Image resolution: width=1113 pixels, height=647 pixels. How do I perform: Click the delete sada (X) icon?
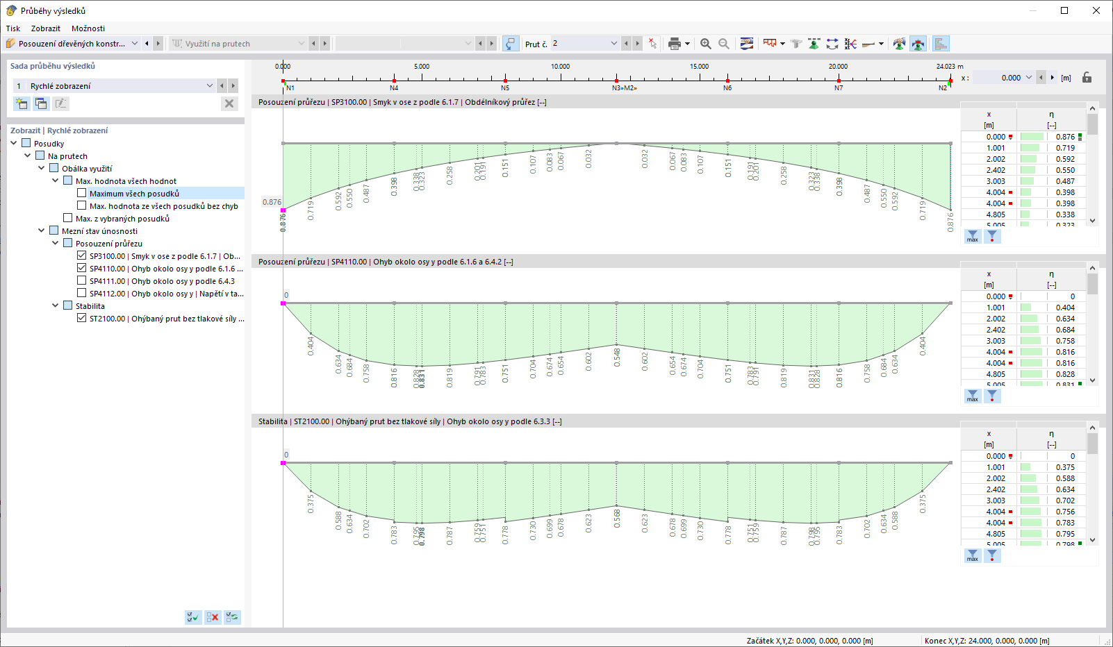coord(229,103)
